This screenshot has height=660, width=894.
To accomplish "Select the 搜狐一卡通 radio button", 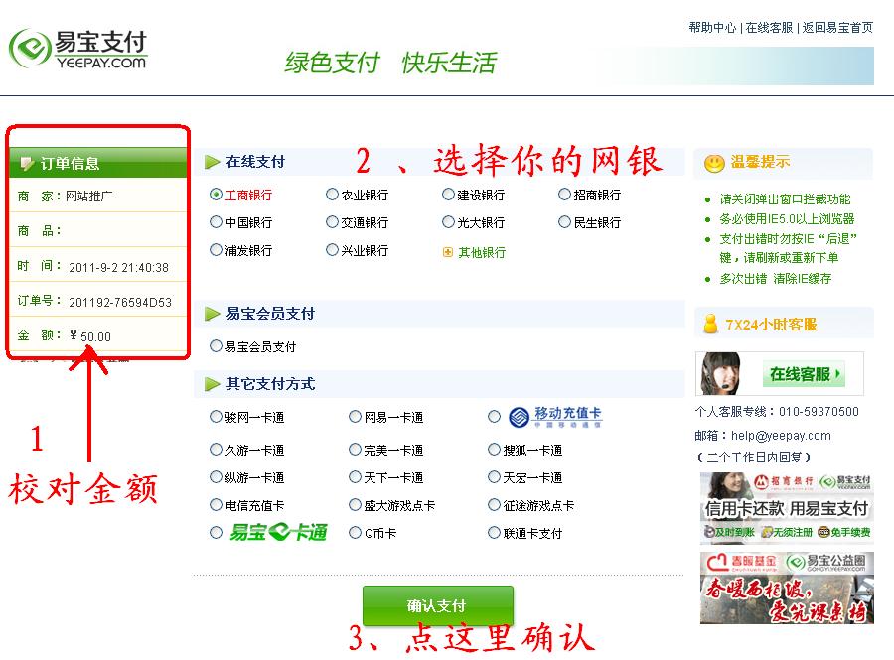I will point(494,450).
